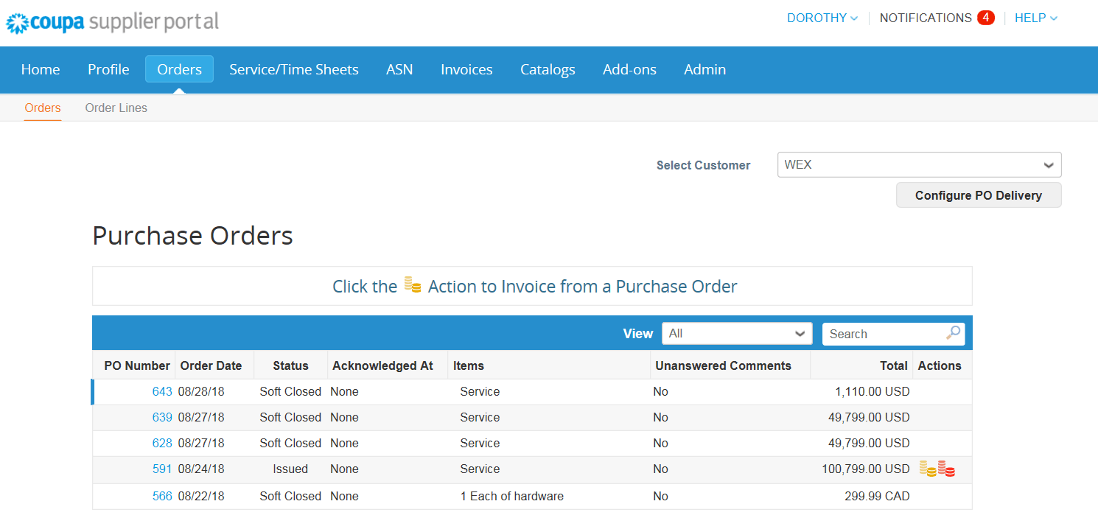
Task: Click the 08/24/18 order date cell
Action: [x=201, y=469]
